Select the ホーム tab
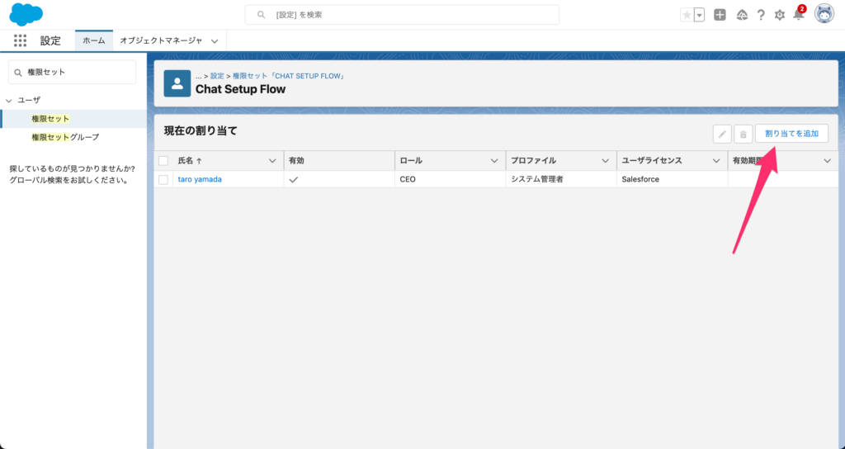 coord(94,40)
